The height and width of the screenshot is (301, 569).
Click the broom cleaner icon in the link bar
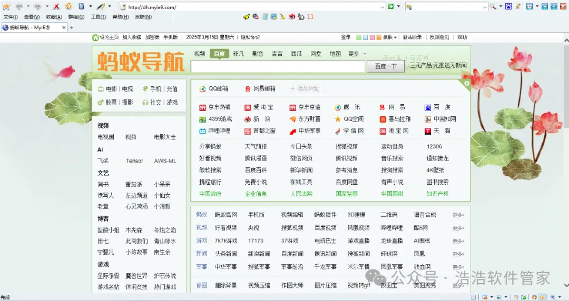283,17
